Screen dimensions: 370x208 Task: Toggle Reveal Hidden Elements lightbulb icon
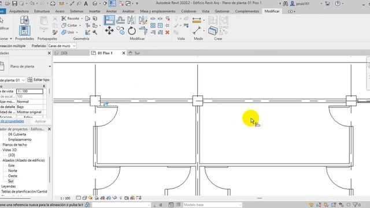pyautogui.click(x=121, y=198)
